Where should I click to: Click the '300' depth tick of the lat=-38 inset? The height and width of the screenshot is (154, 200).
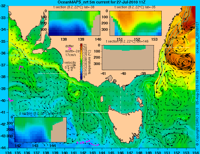[x=44, y=29]
